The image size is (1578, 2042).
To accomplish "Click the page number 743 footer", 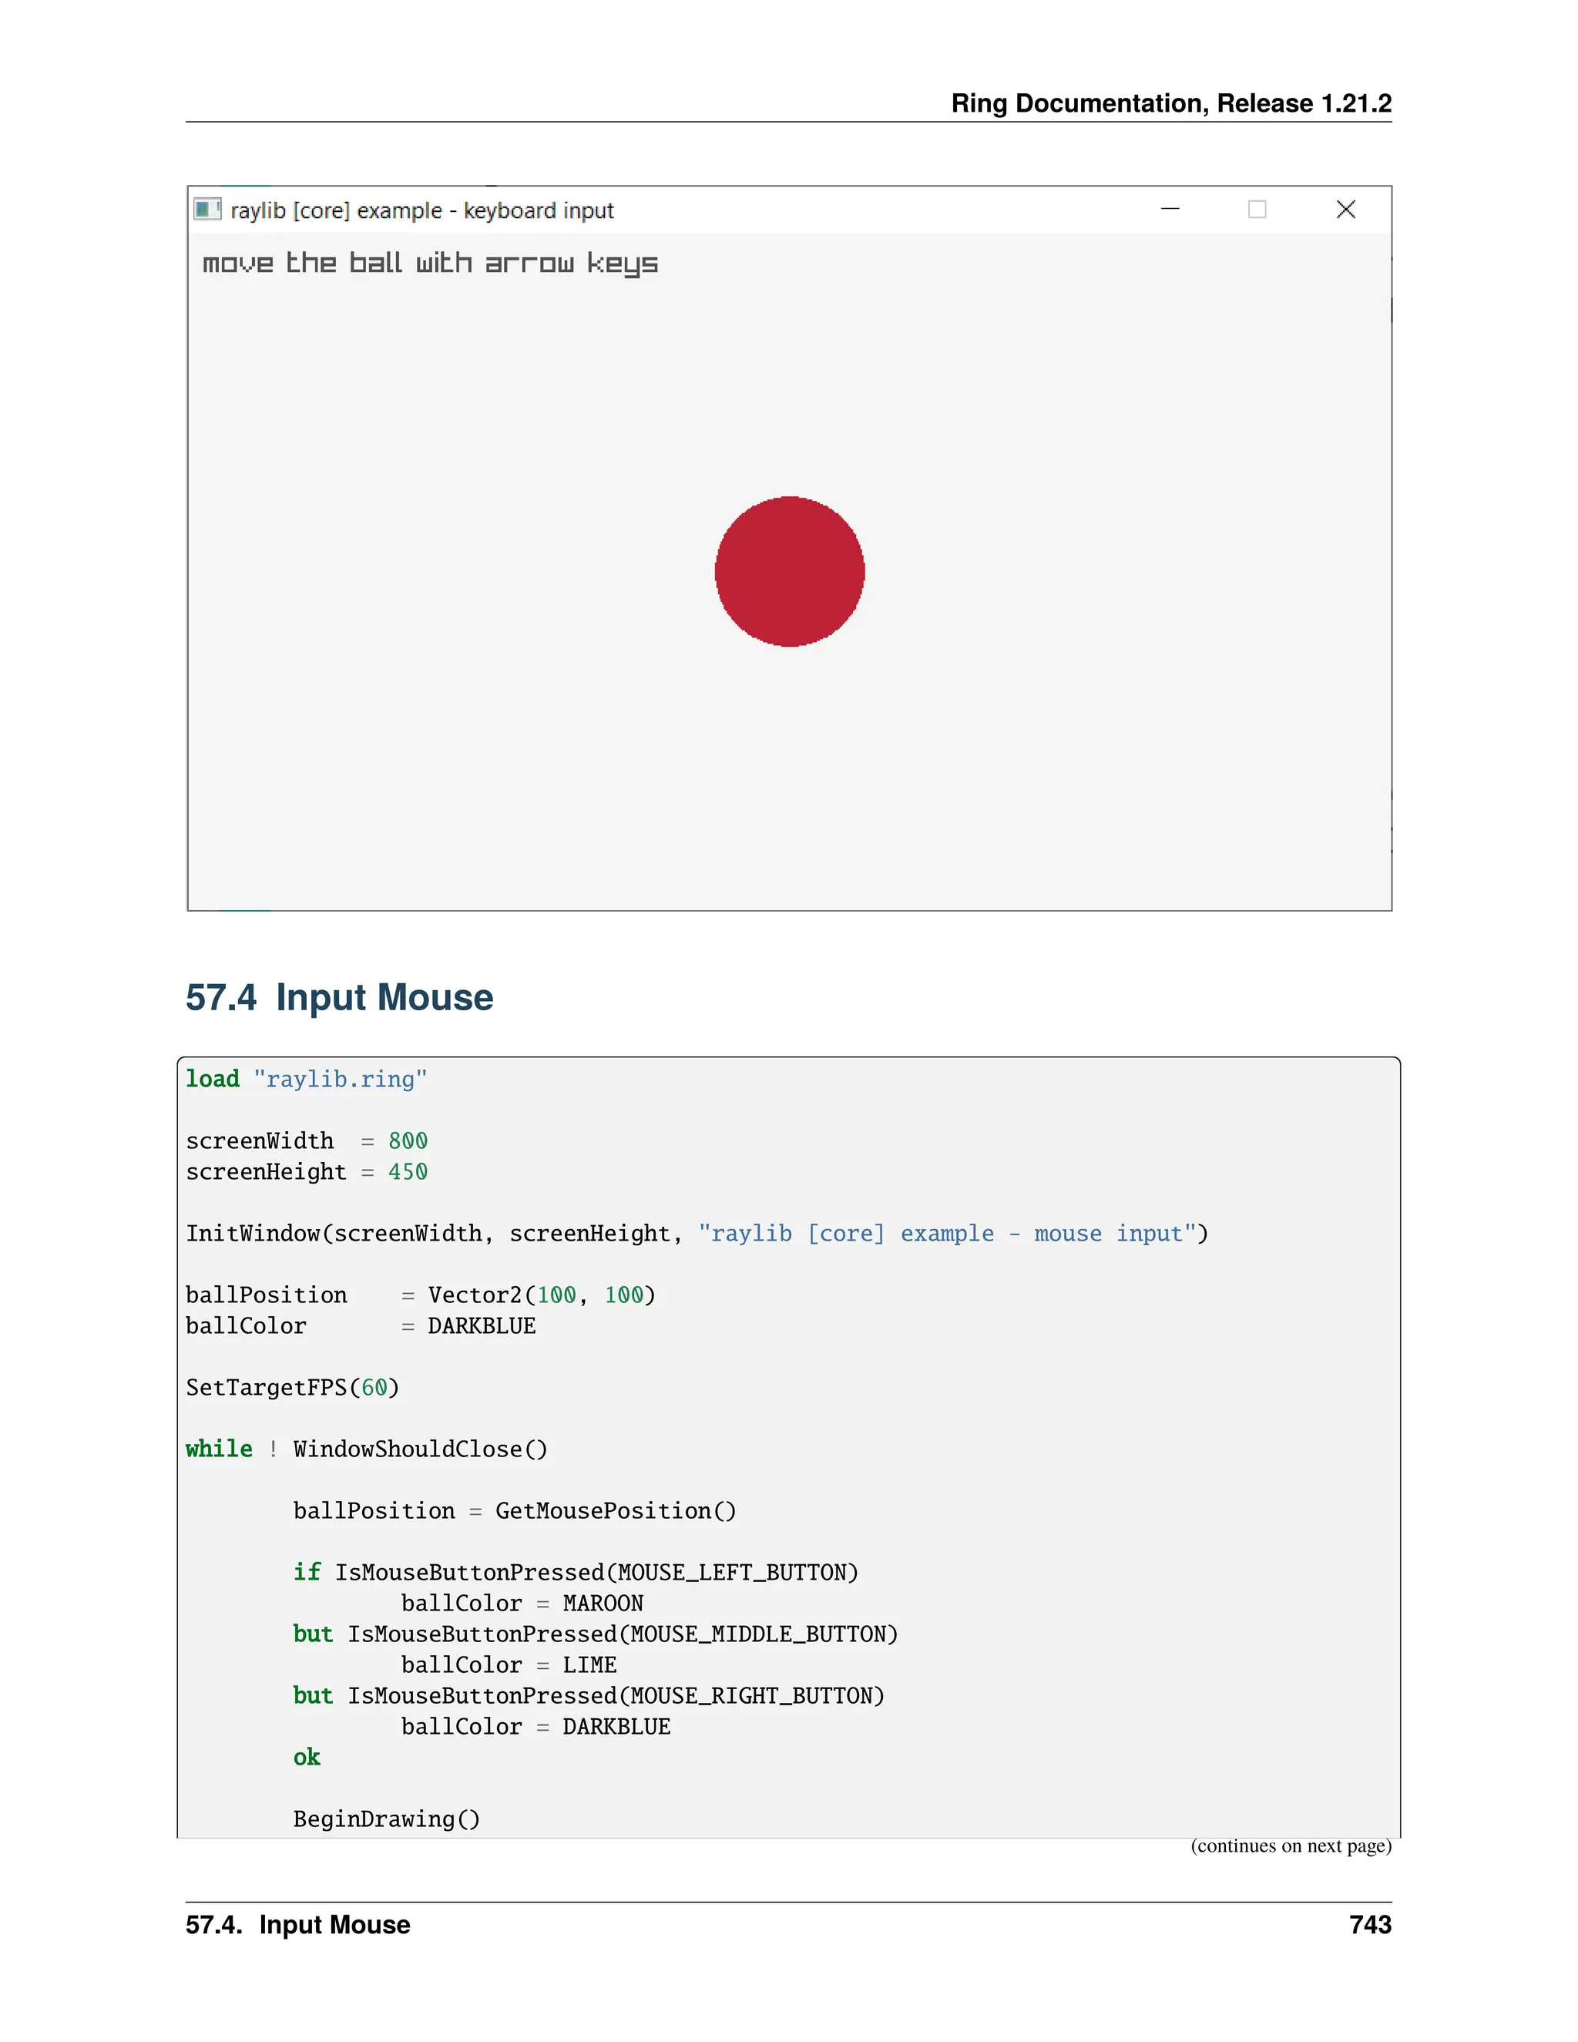I will point(1369,1925).
